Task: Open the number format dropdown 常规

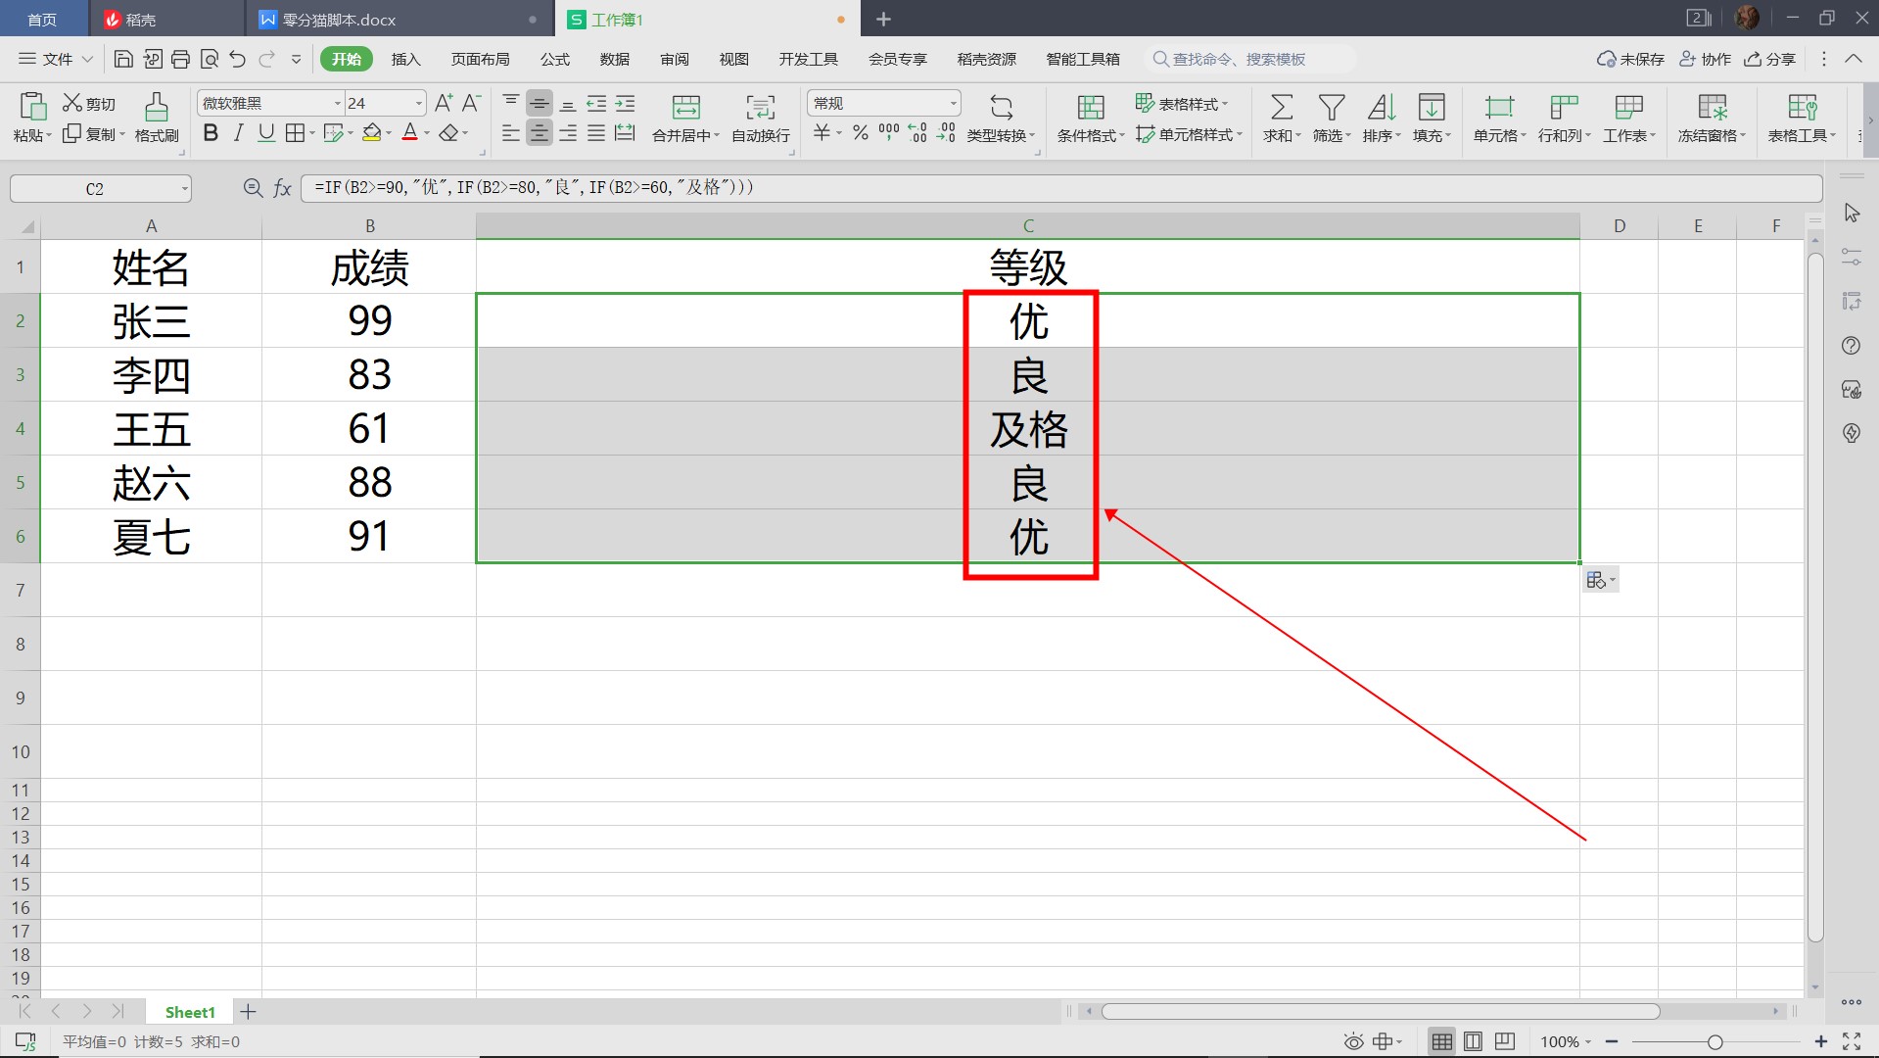Action: point(953,103)
